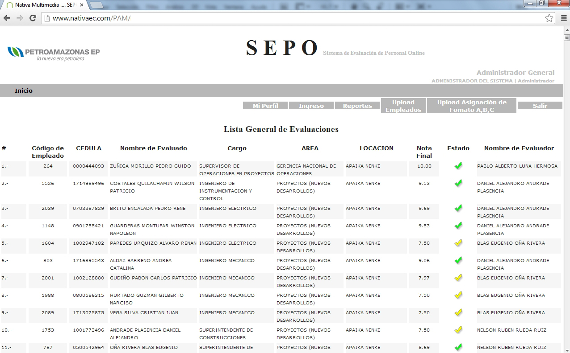This screenshot has width=570, height=353.
Task: Click the vertical scrollbar down arrow
Action: [566, 350]
